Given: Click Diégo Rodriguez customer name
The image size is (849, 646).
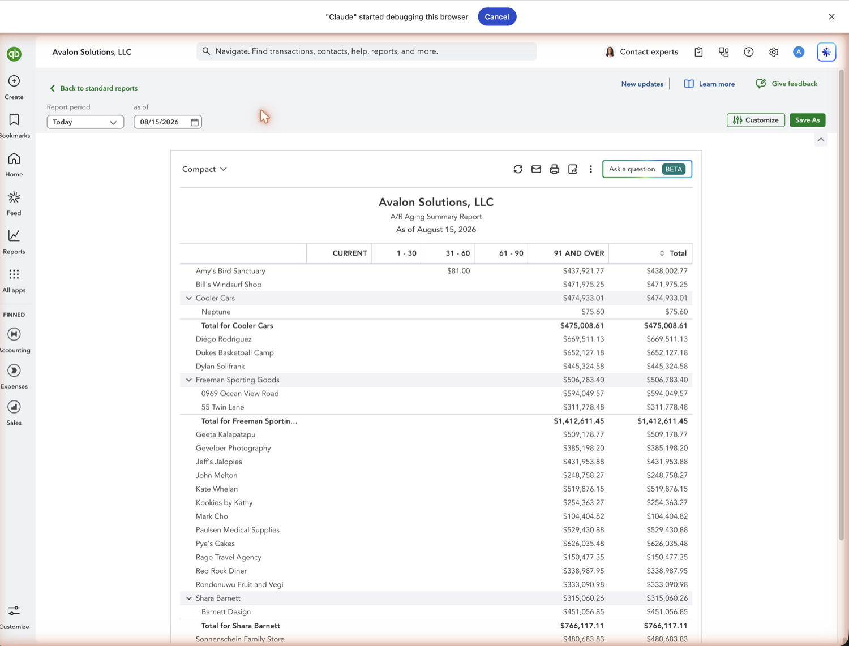Looking at the screenshot, I should tap(224, 339).
